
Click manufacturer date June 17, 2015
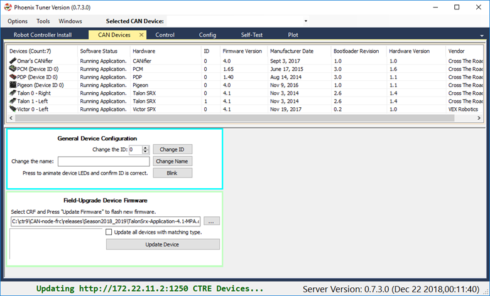coord(286,69)
